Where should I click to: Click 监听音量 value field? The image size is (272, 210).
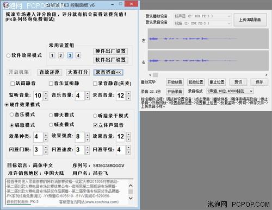pos(39,96)
